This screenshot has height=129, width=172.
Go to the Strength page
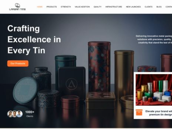[x=66, y=7]
